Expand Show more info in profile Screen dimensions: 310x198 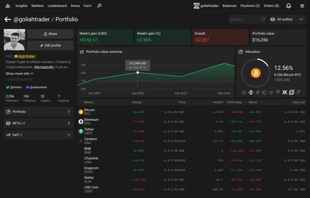[19, 73]
